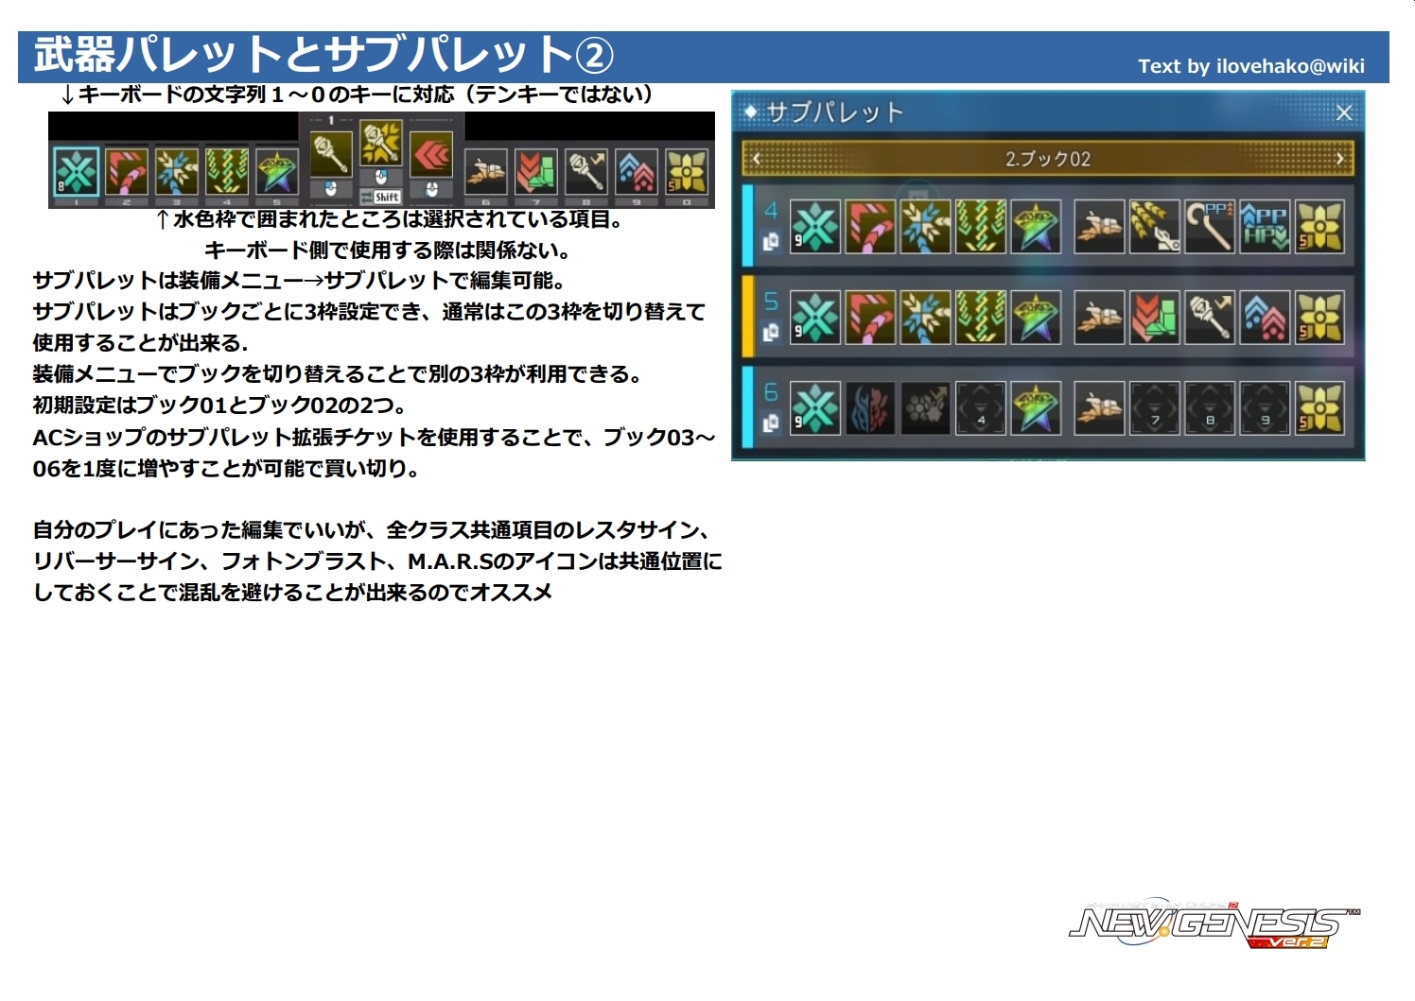Click row 5 green chain skill slot
This screenshot has height=1001, width=1415.
click(981, 318)
